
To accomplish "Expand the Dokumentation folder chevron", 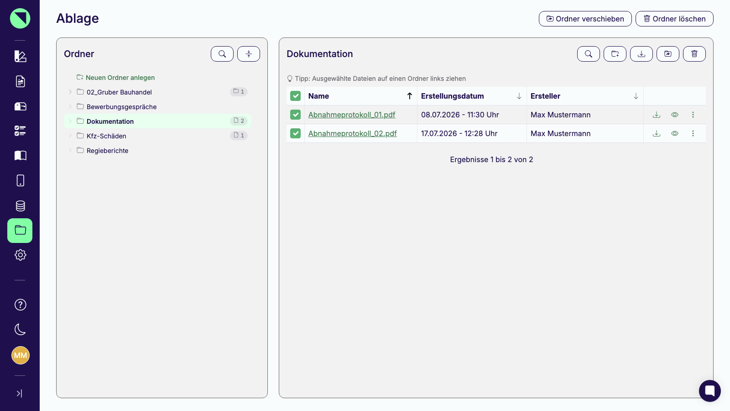I will tap(70, 121).
